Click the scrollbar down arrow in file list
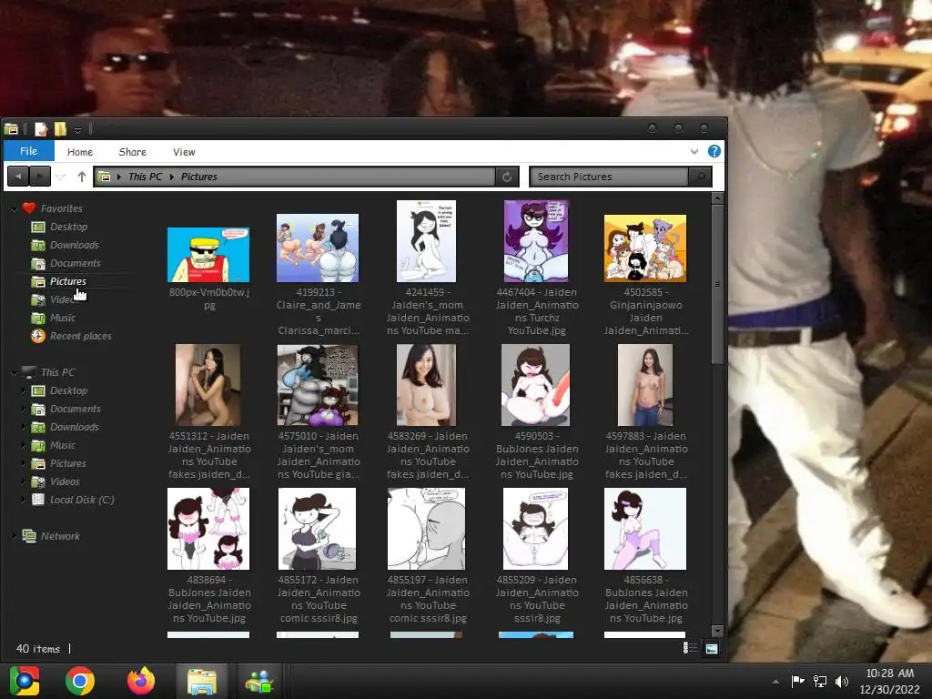This screenshot has width=932, height=699. coord(717,631)
